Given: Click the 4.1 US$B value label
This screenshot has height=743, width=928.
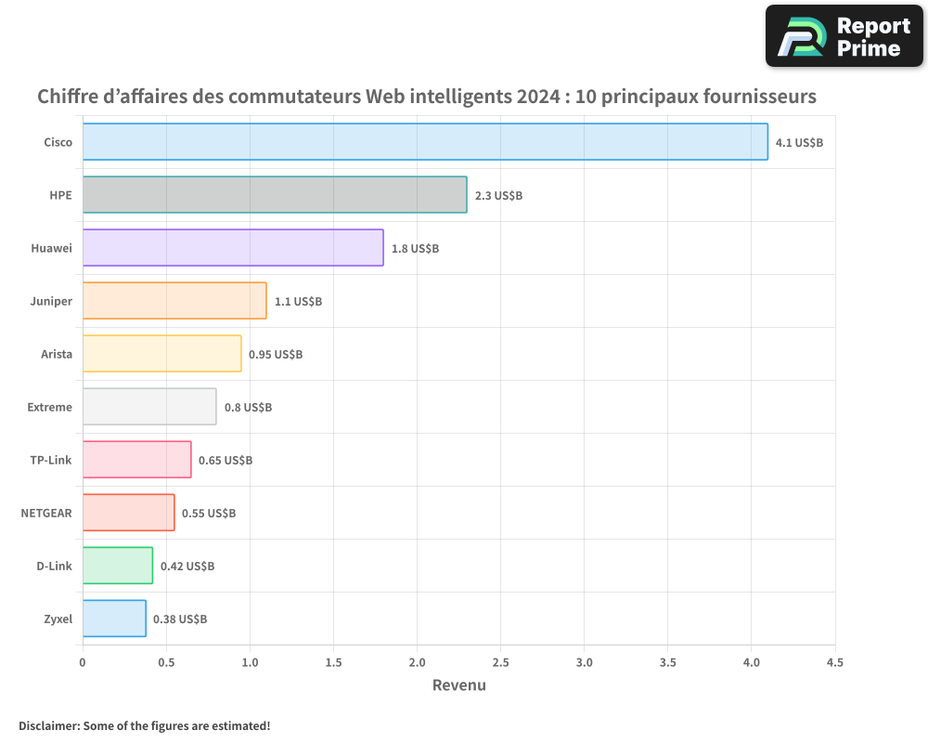Looking at the screenshot, I should [x=799, y=142].
